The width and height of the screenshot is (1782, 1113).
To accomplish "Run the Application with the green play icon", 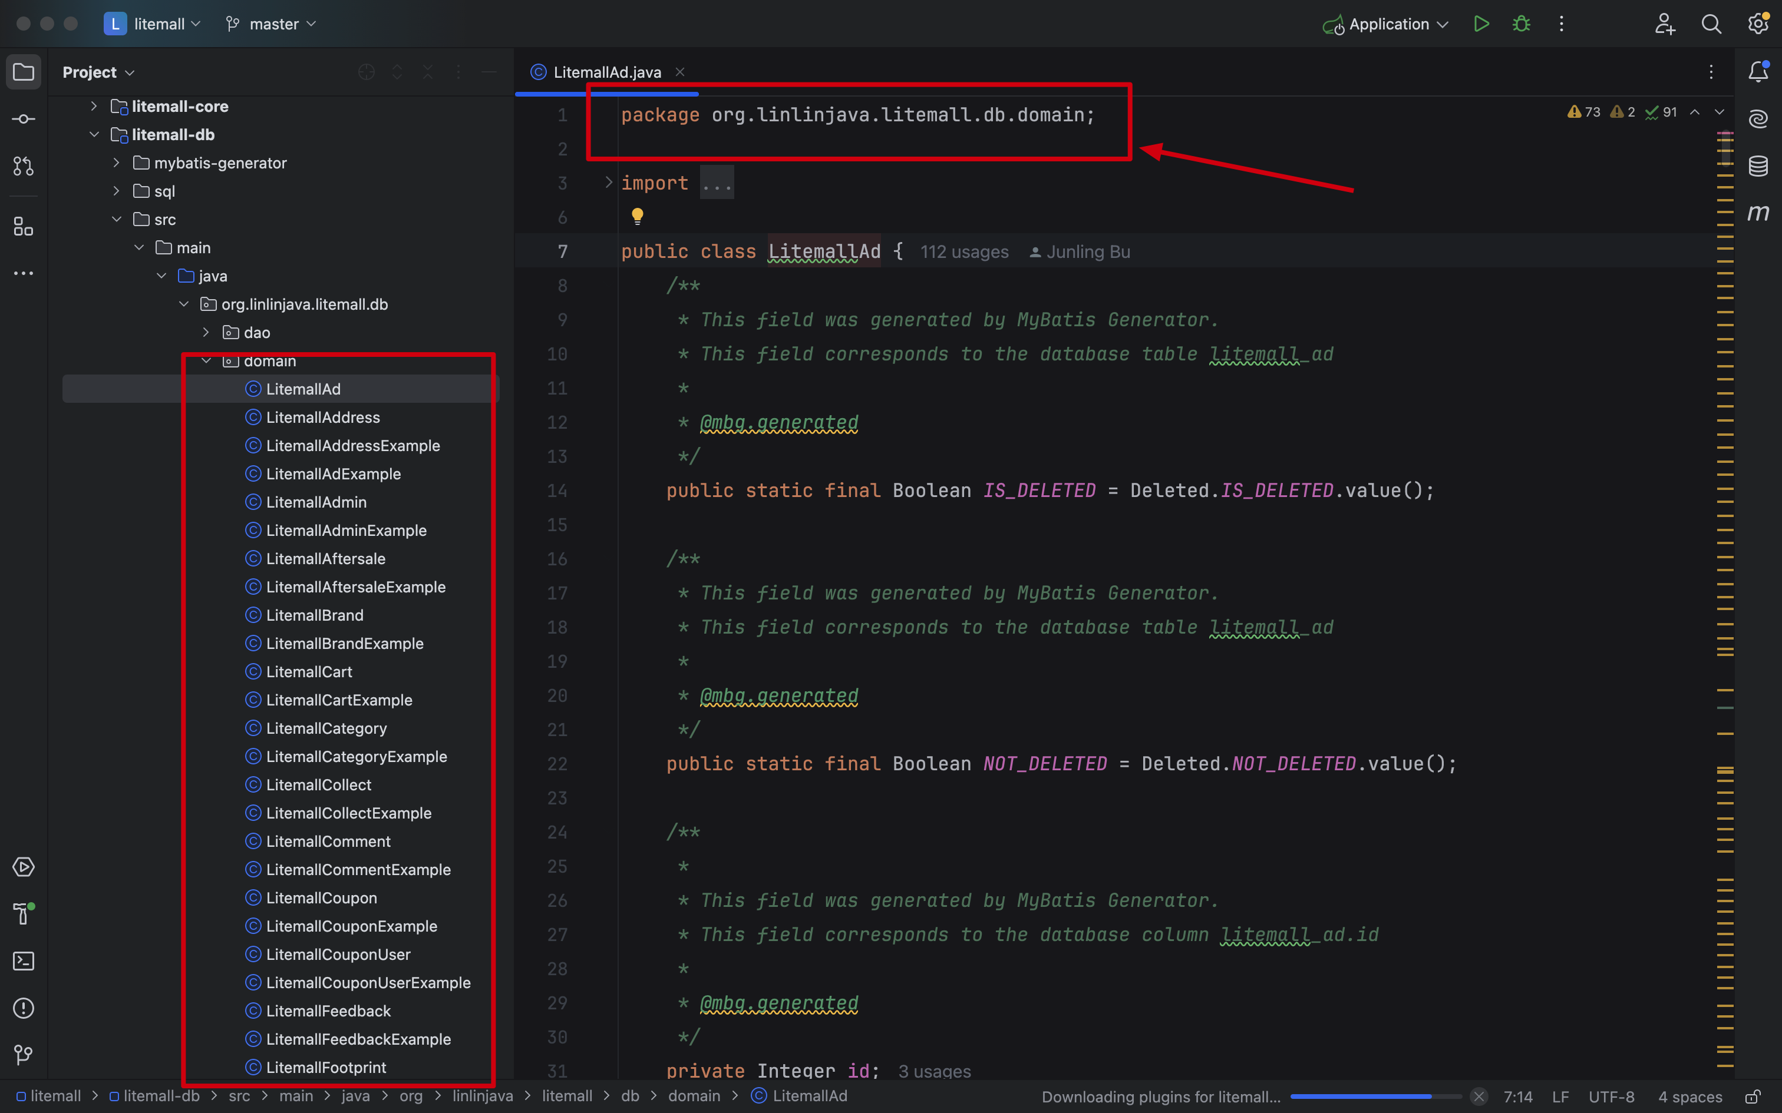I will tap(1481, 24).
